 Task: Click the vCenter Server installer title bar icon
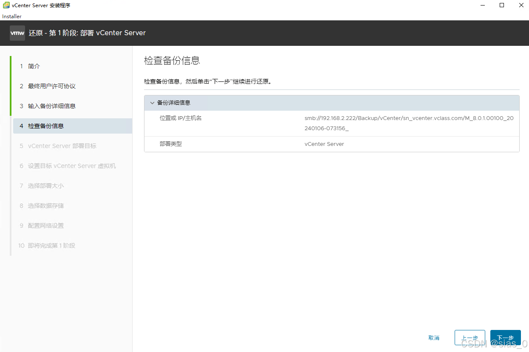pos(6,6)
